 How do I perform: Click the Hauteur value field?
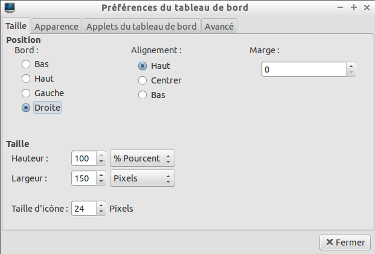click(x=83, y=158)
